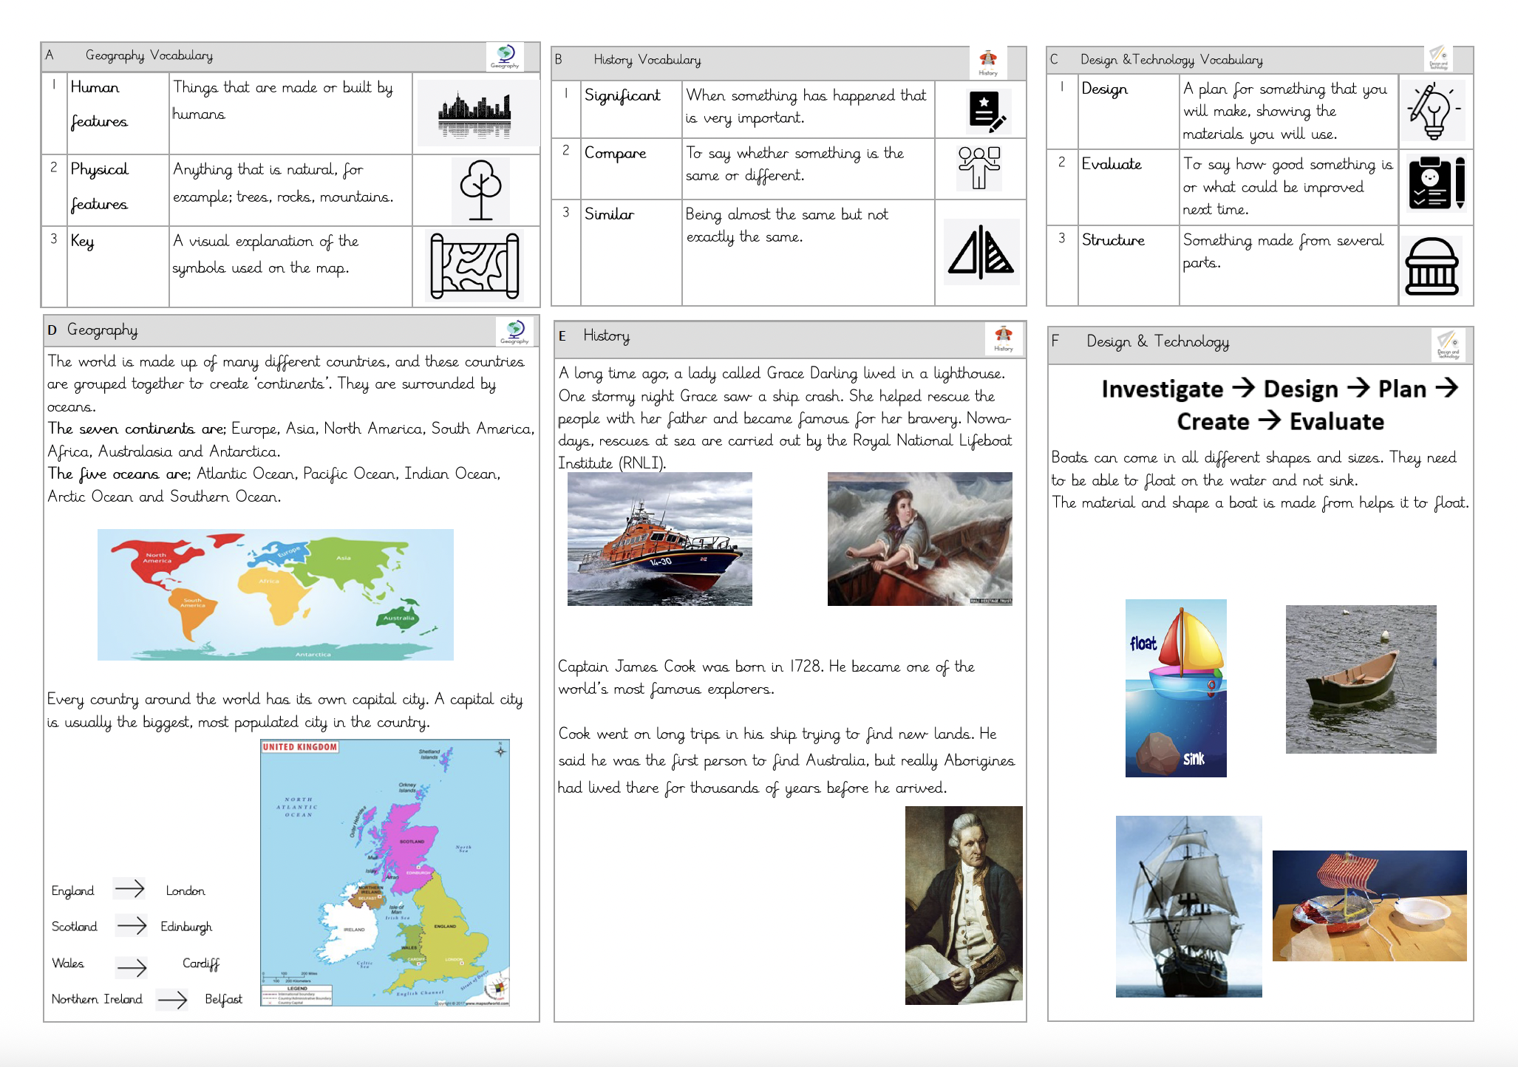Click the History logo in section E header
The height and width of the screenshot is (1067, 1518).
tap(1004, 337)
